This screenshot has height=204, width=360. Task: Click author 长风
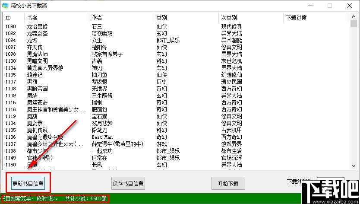pos(97,165)
